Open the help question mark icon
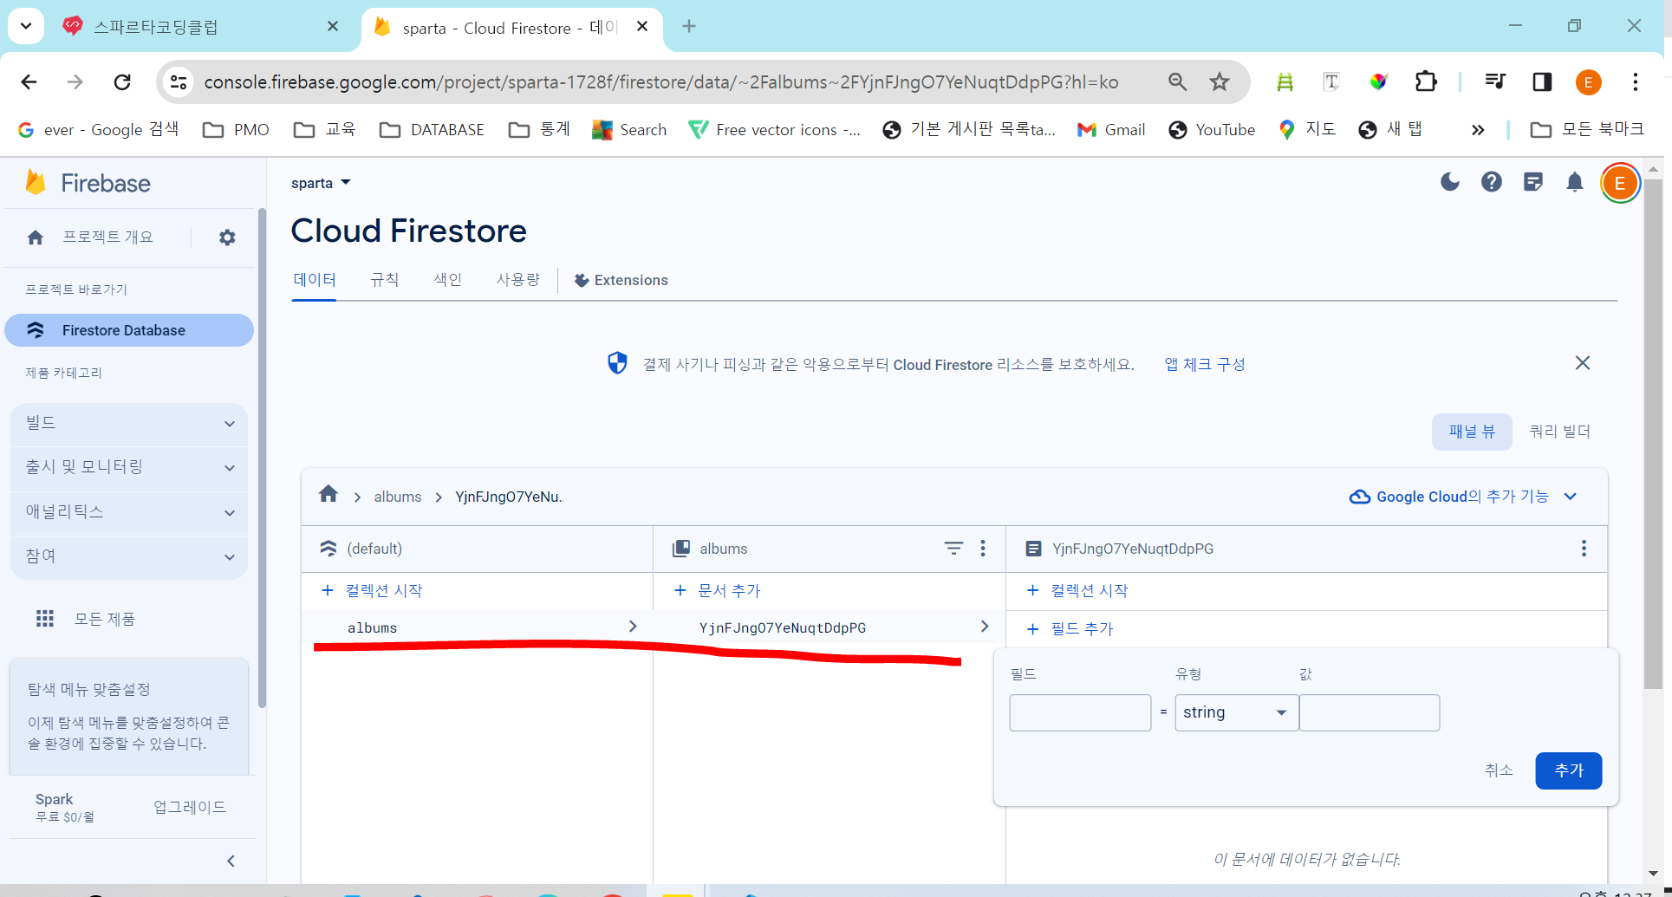The image size is (1672, 897). coord(1492,182)
